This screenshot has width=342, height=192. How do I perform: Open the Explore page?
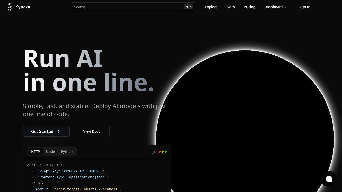(211, 7)
